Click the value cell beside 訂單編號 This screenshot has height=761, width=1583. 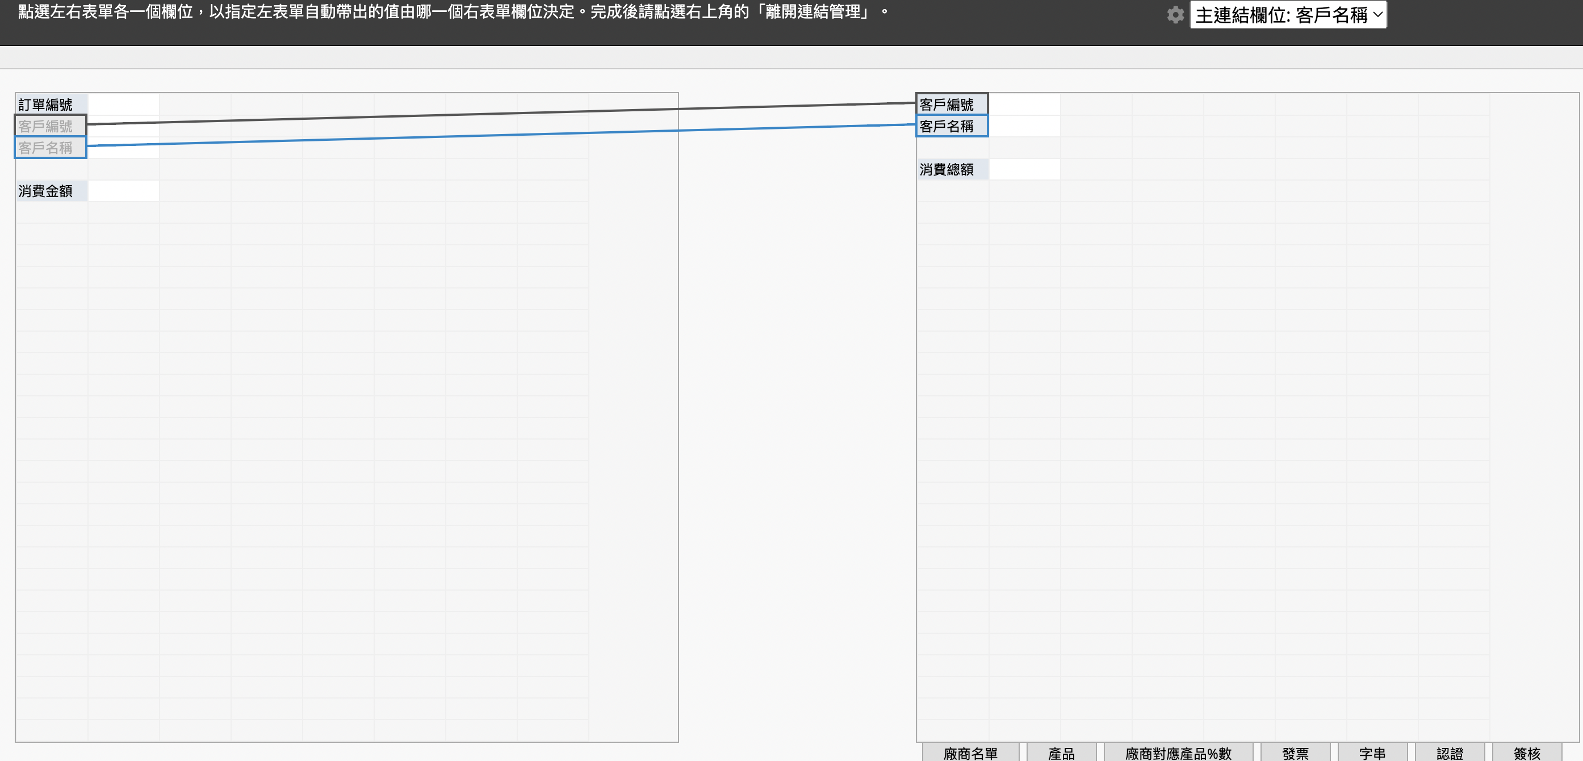124,104
